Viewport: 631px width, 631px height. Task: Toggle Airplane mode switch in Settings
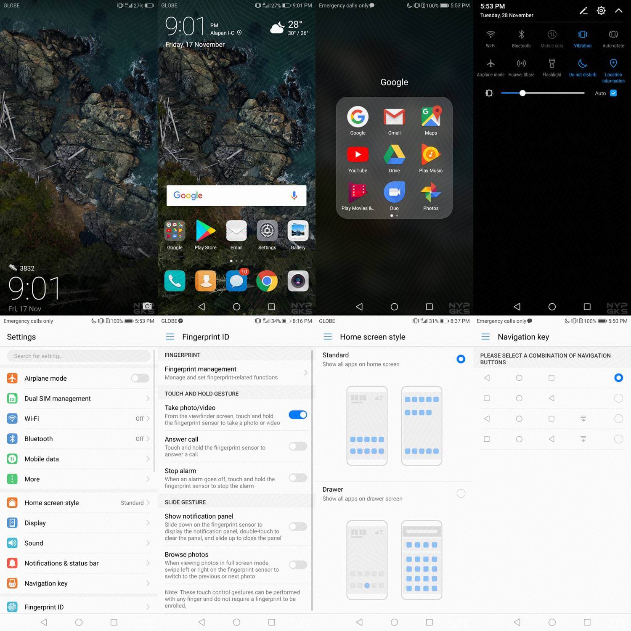[140, 378]
